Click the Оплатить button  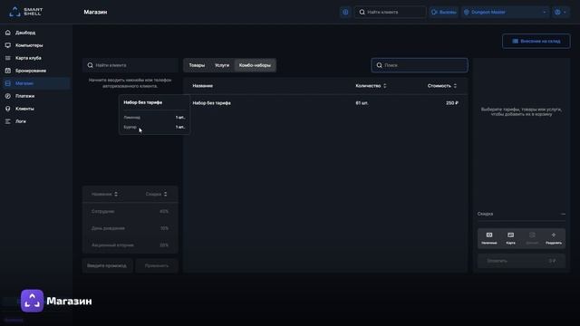pyautogui.click(x=521, y=261)
